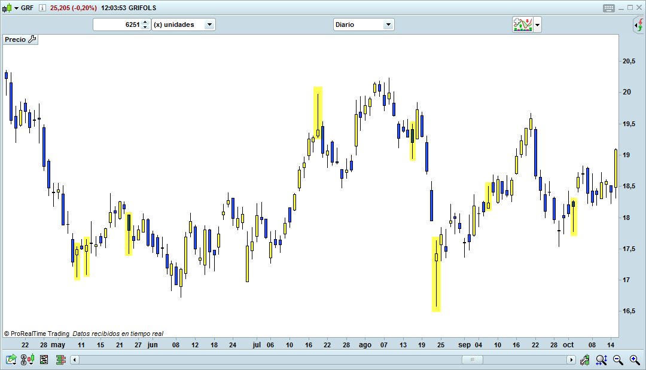Click the market depth order book icon

click(x=60, y=360)
